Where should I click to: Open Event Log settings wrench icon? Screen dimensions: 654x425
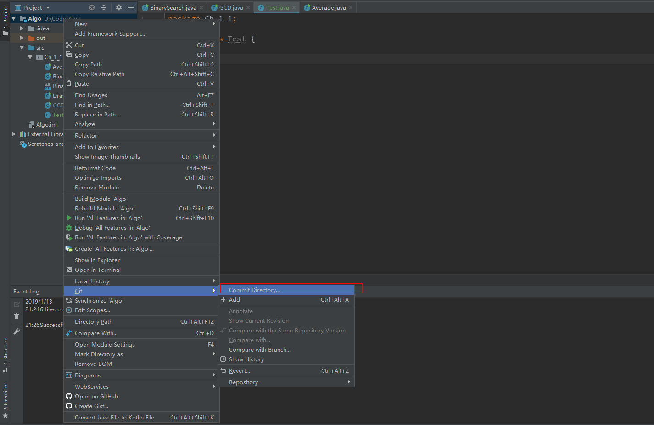pyautogui.click(x=17, y=331)
